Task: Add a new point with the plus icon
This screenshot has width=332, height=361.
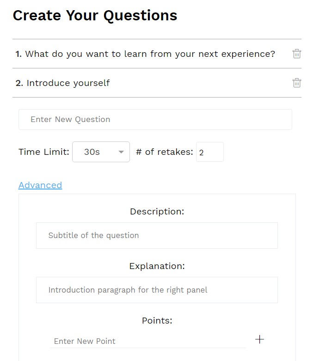Action: (x=259, y=339)
